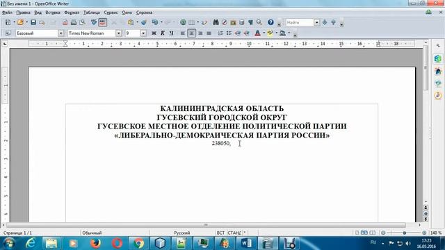This screenshot has width=445, height=250.
Task: Open Firefox from the taskbar
Action: click(x=96, y=243)
